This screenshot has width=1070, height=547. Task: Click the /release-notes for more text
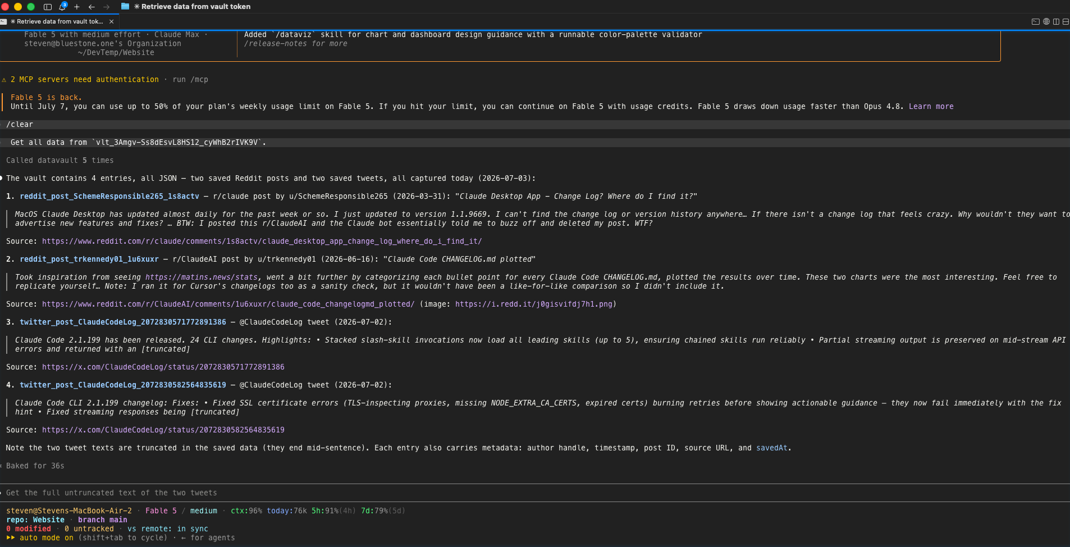pyautogui.click(x=296, y=43)
